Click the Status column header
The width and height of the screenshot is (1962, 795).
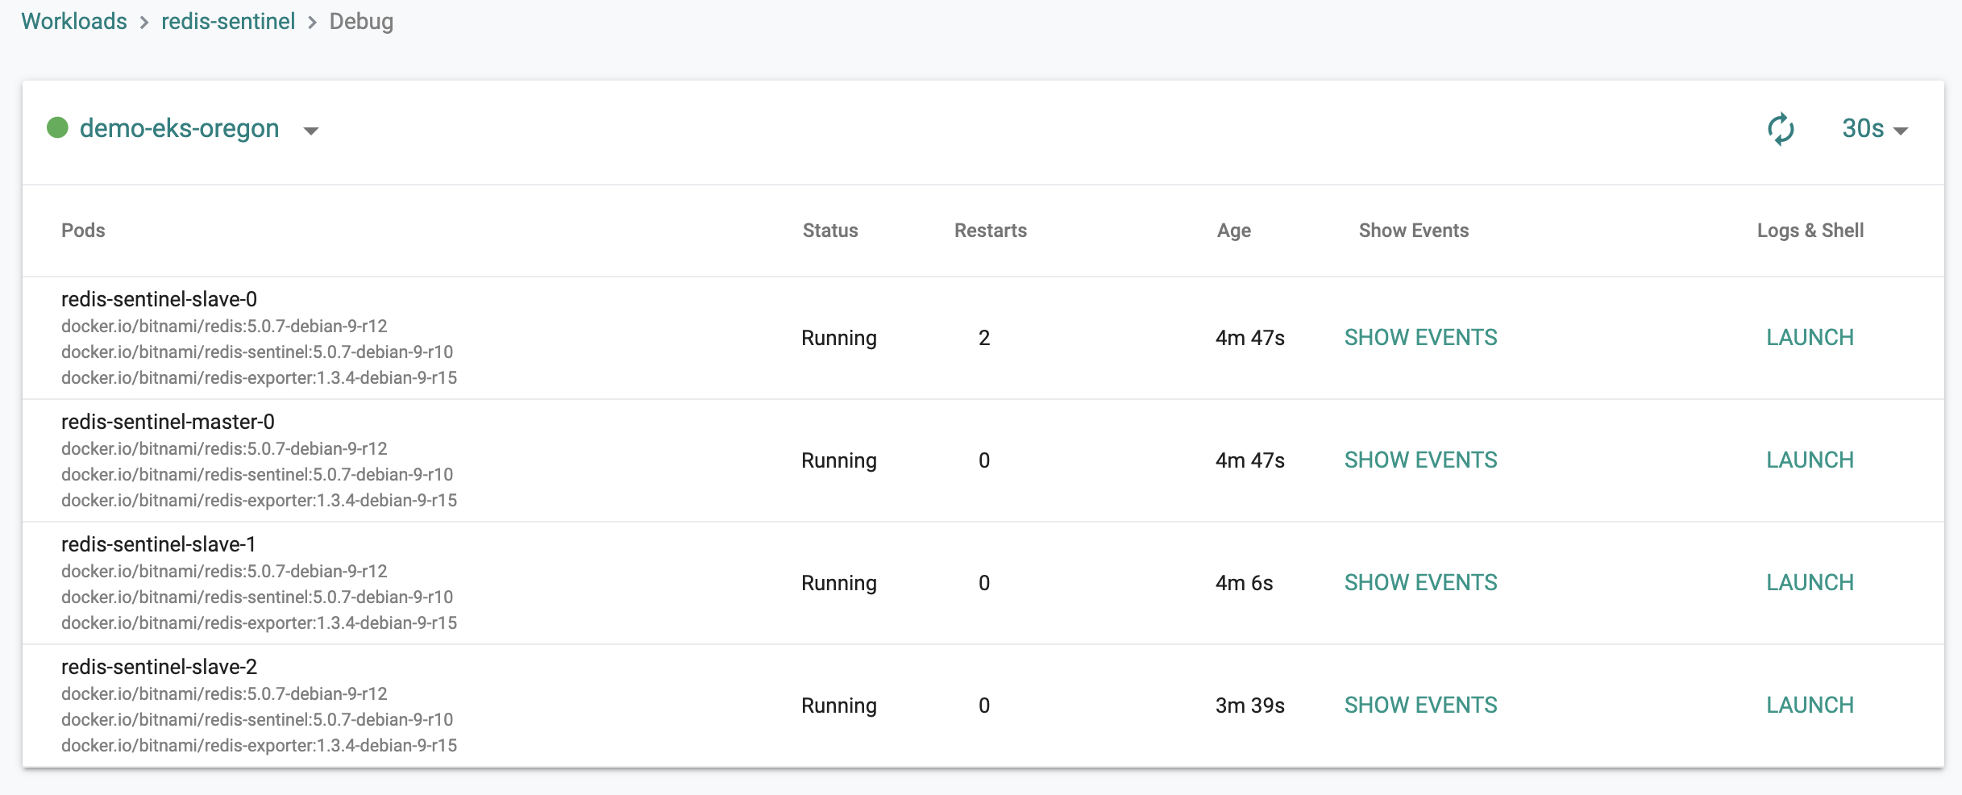point(830,231)
